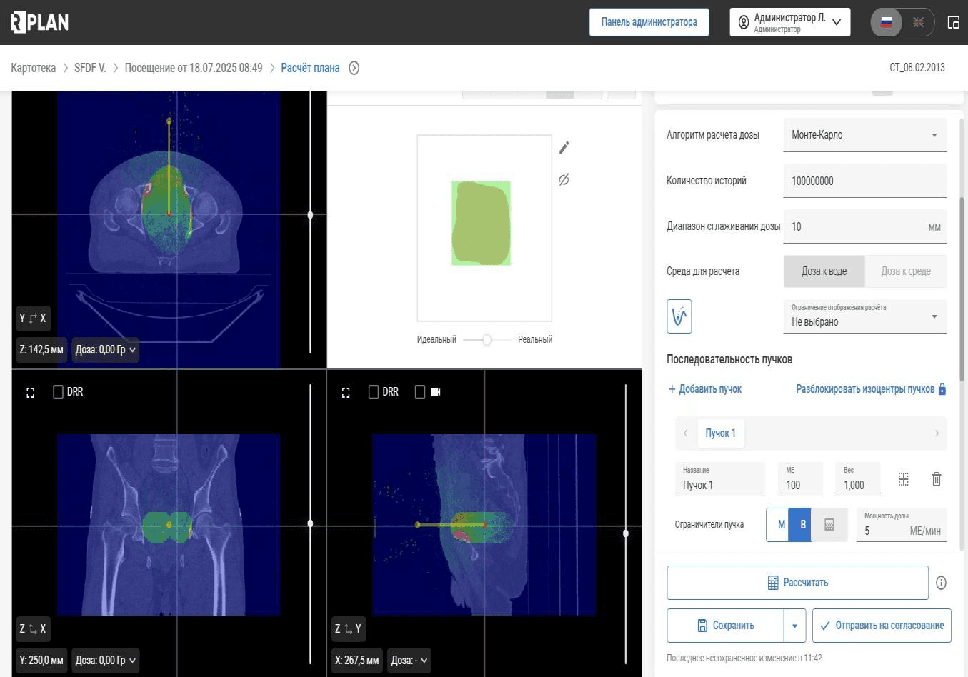Image resolution: width=968 pixels, height=677 pixels.
Task: Open the dose curve graph icon
Action: 679,316
